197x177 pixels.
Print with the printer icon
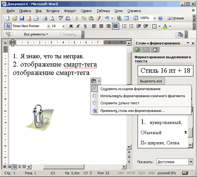[45, 18]
